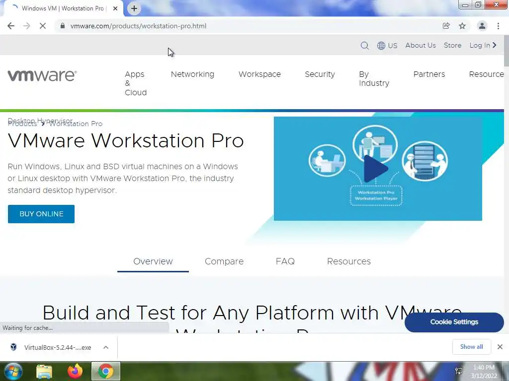Click the address bar URL
This screenshot has width=509, height=381.
pos(138,26)
